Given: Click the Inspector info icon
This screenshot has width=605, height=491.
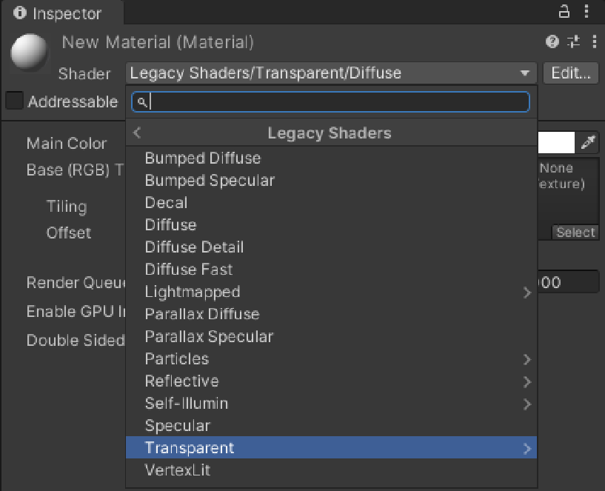Looking at the screenshot, I should tap(19, 13).
